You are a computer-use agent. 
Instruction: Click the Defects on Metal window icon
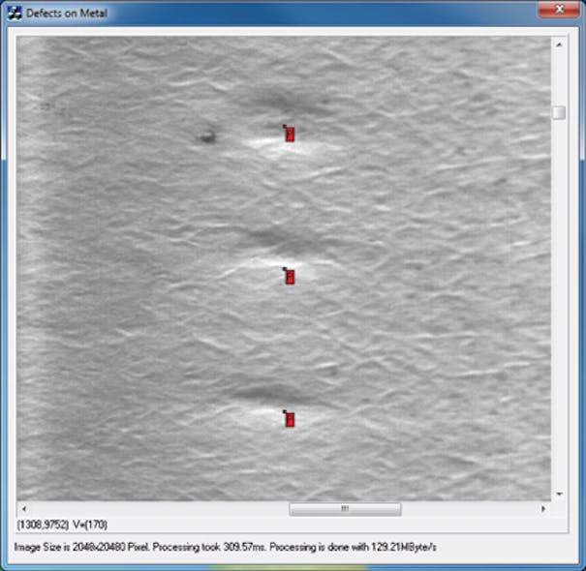[15, 14]
